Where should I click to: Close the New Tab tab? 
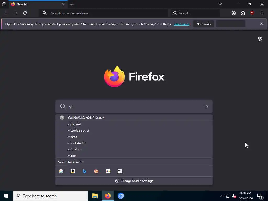pos(63,4)
